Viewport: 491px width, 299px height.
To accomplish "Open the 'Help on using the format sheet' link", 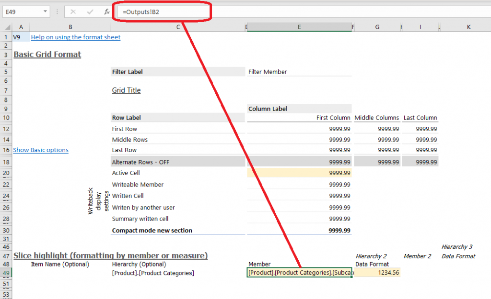I will [75, 37].
